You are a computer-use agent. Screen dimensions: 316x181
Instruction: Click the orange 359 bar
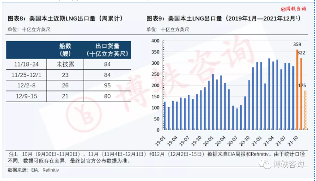[297, 90]
